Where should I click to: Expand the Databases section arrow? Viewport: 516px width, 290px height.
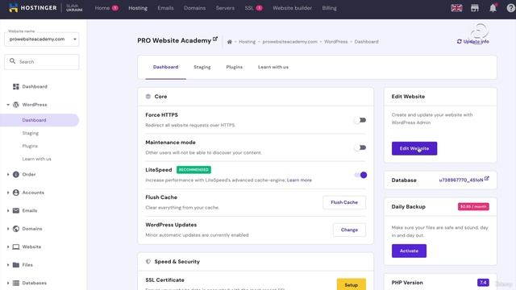pyautogui.click(x=8, y=283)
